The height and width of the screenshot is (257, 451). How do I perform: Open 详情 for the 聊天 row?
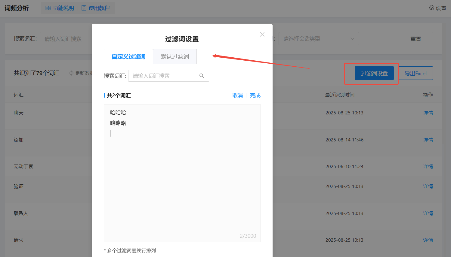[x=428, y=113]
